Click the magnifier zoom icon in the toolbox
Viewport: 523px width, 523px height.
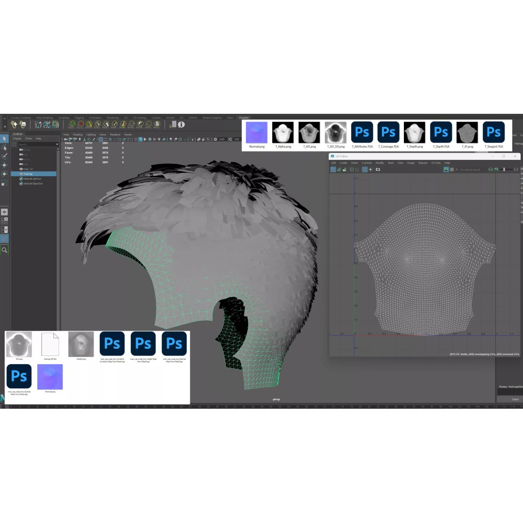click(5, 251)
